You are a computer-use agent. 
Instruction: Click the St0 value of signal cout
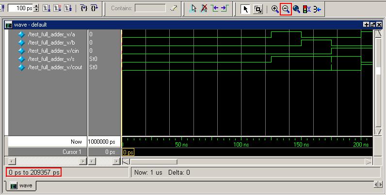(x=93, y=67)
